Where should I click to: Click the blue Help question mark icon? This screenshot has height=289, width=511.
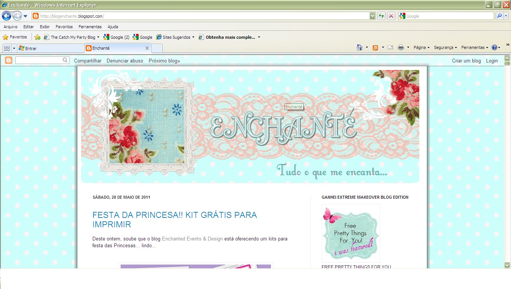click(494, 47)
